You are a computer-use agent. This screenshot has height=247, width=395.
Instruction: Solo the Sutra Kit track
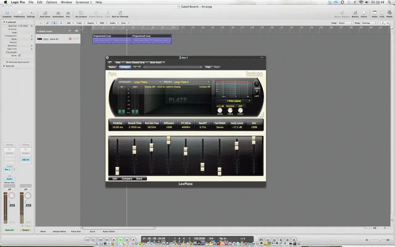coord(77,39)
